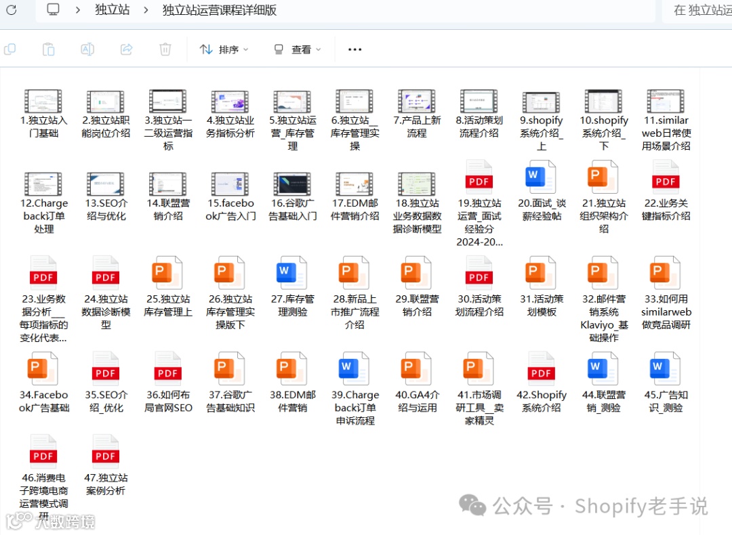Click the Copy icon in the toolbar

click(9, 49)
